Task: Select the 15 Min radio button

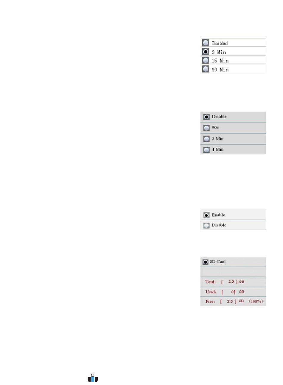Action: pyautogui.click(x=206, y=60)
